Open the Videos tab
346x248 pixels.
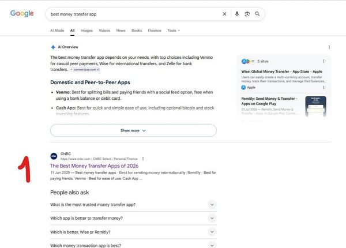point(104,31)
